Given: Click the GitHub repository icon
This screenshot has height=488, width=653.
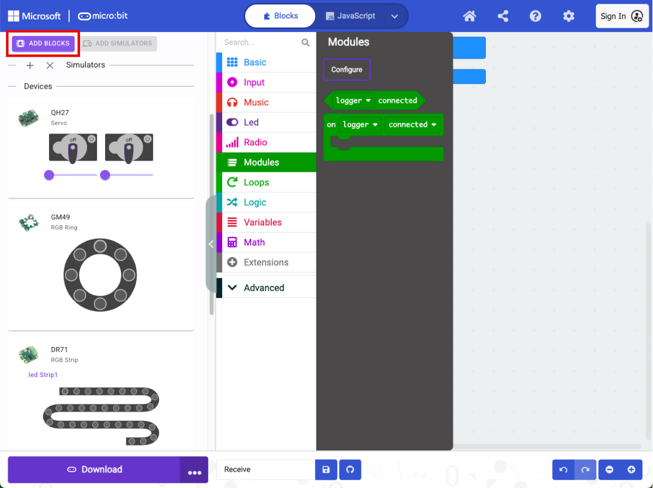Looking at the screenshot, I should pos(350,469).
